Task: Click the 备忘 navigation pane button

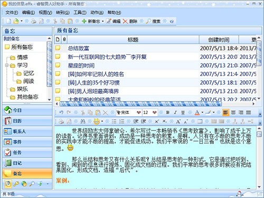Action: coord(27,174)
